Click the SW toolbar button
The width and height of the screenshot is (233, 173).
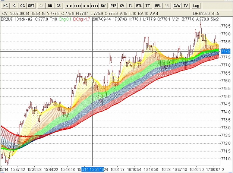(103, 6)
